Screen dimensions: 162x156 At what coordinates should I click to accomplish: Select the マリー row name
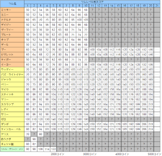[x=12, y=99]
